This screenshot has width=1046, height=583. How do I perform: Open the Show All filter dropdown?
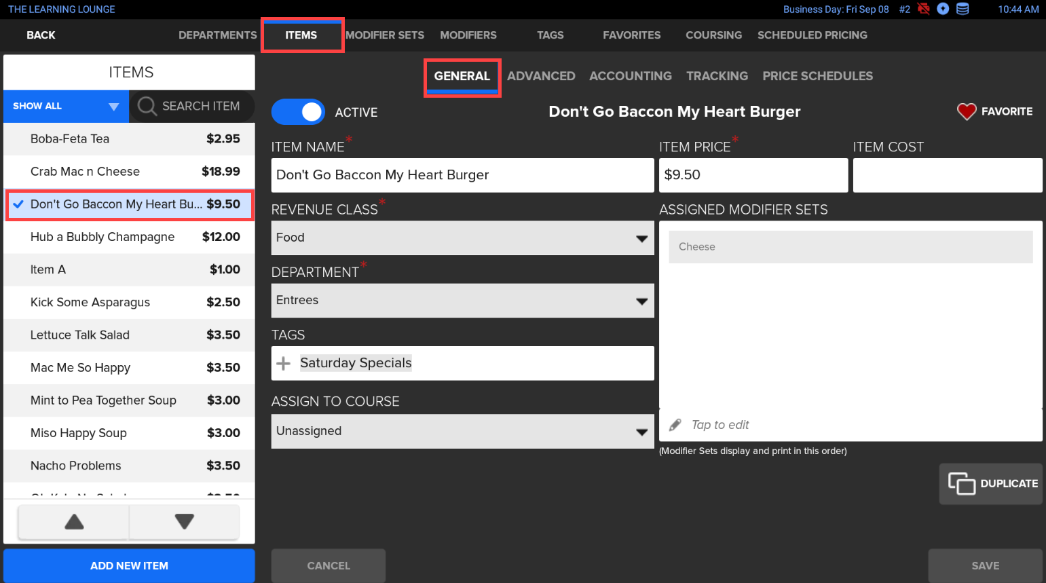tap(66, 107)
